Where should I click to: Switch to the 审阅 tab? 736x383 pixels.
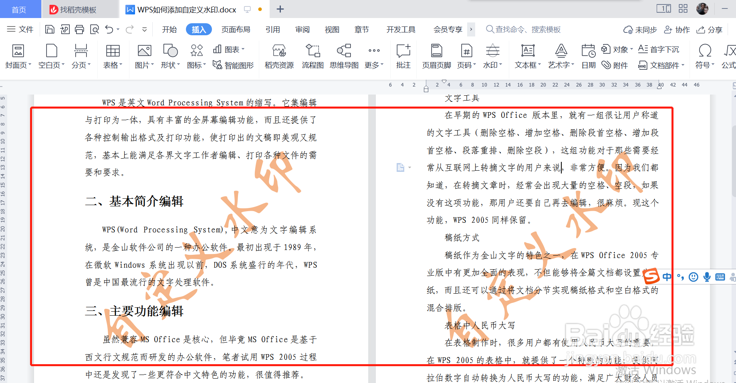[x=302, y=29]
